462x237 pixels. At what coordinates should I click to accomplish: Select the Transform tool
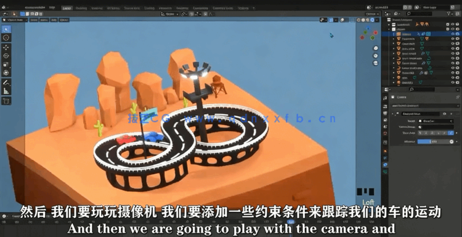tap(6, 73)
